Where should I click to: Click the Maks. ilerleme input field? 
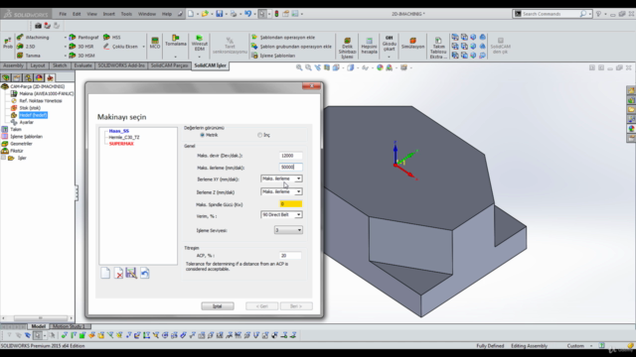(290, 167)
